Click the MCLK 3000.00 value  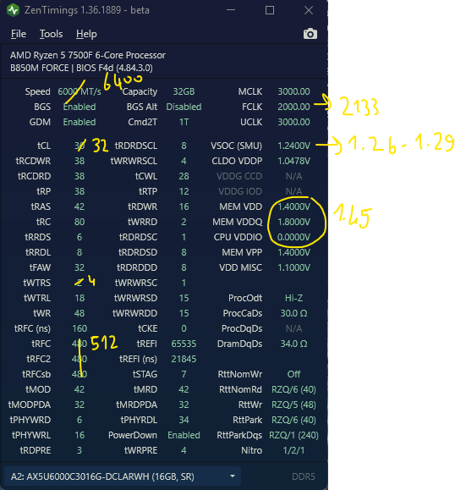click(x=293, y=91)
